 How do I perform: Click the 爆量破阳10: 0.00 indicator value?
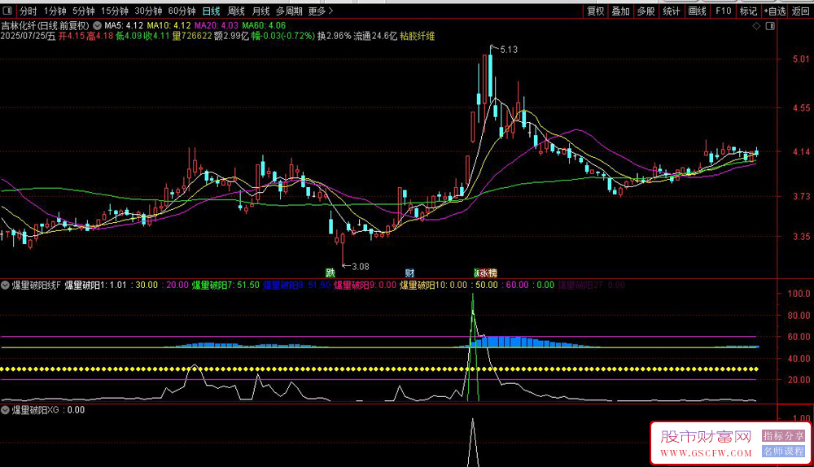pyautogui.click(x=434, y=285)
